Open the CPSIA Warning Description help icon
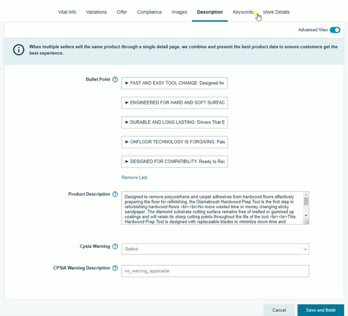The height and width of the screenshot is (316, 348). tap(115, 268)
